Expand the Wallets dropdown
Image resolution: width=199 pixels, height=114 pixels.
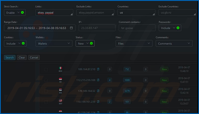point(54,44)
